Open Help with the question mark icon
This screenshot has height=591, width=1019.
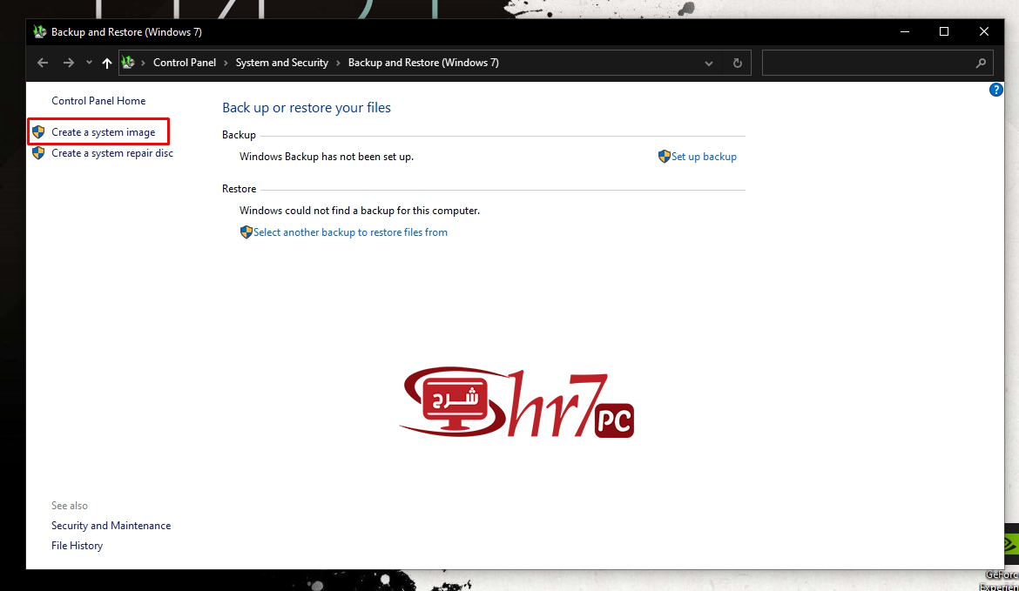[x=995, y=90]
